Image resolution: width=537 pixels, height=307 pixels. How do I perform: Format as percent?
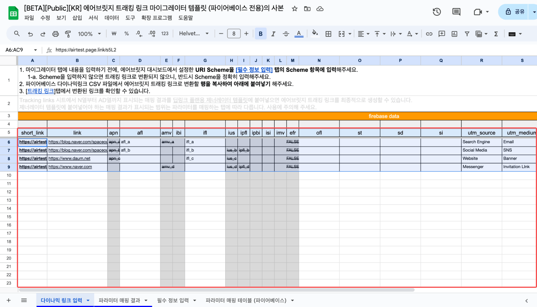127,34
